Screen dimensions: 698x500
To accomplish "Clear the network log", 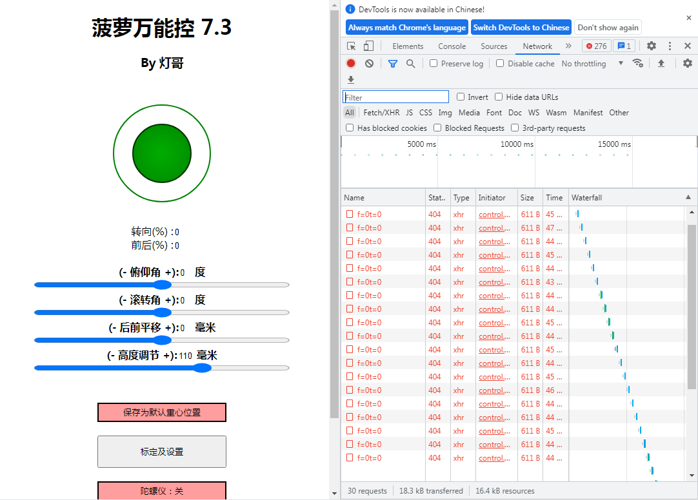I will [x=368, y=63].
